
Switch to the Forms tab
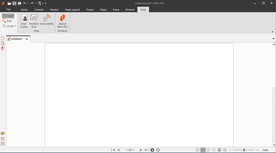point(90,10)
